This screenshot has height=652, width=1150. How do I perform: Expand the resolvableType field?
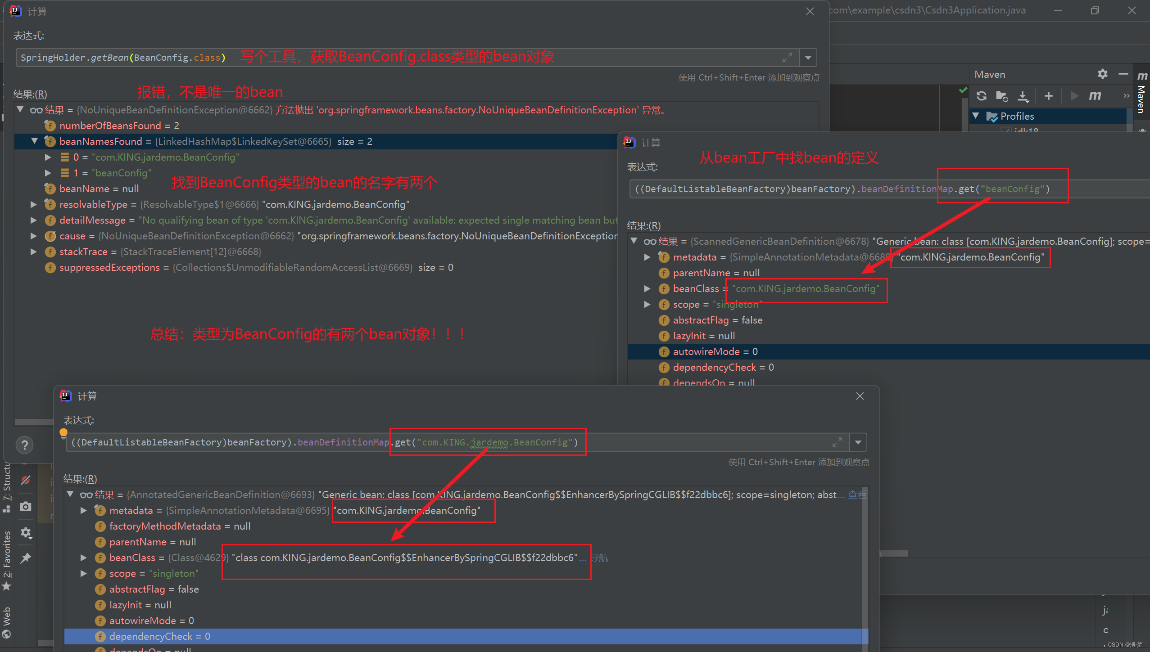click(34, 204)
